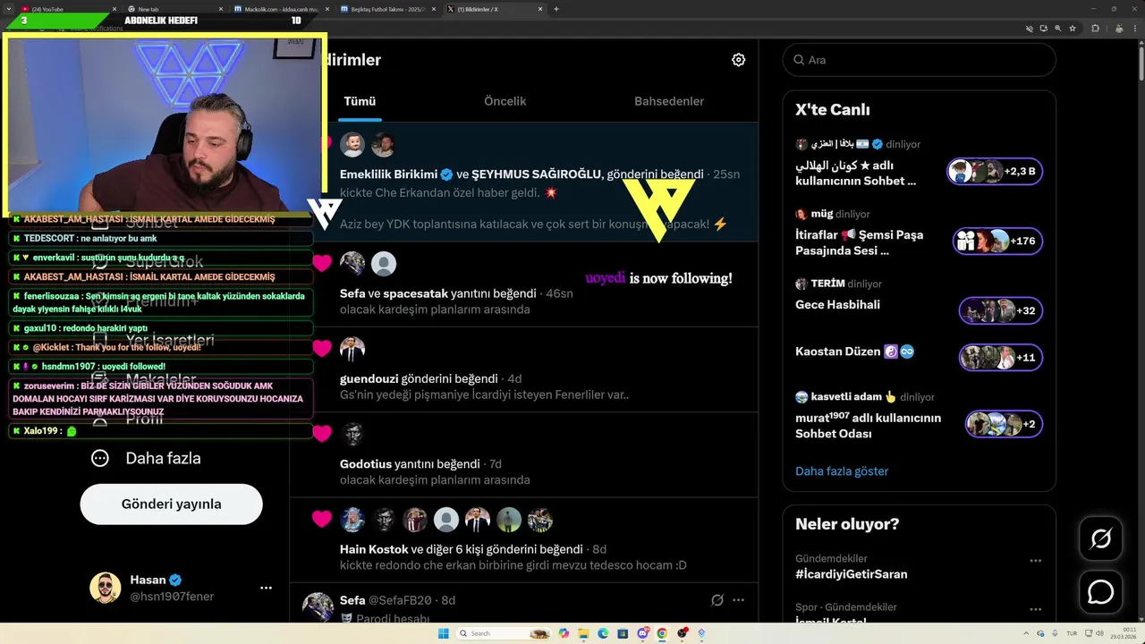Open Google Chrome taskbar icon
This screenshot has width=1145, height=644.
point(662,633)
